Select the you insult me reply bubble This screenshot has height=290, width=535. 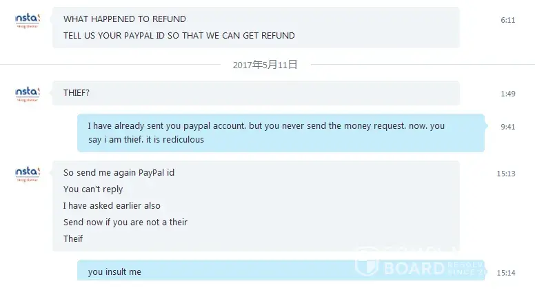tap(281, 270)
